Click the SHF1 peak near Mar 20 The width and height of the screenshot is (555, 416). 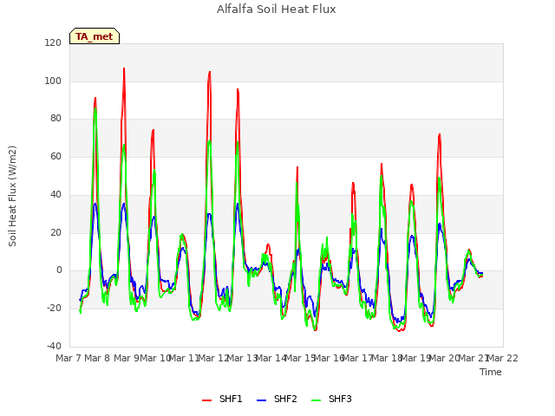(x=440, y=134)
